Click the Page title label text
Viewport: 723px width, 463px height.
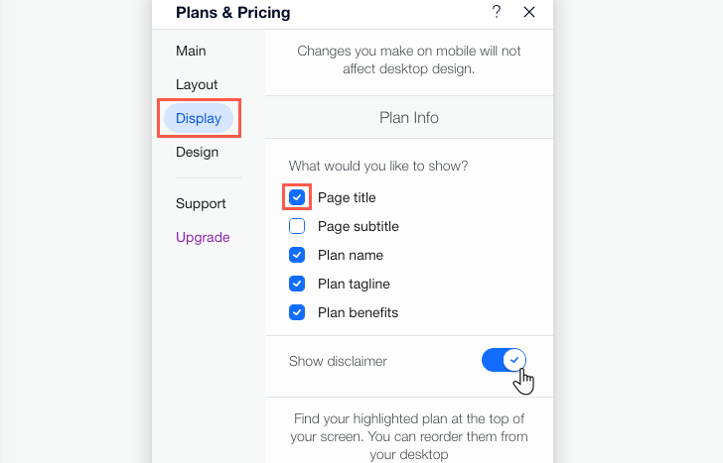pyautogui.click(x=347, y=197)
